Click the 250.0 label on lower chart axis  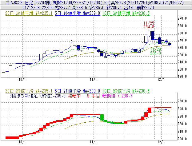coord(182,101)
